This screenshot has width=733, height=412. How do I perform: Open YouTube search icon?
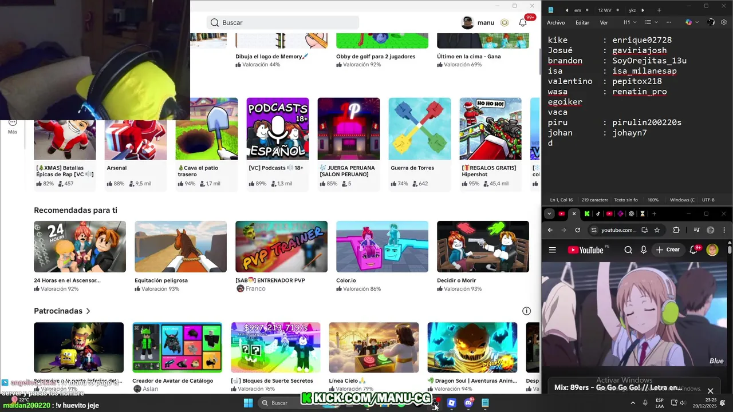(628, 249)
